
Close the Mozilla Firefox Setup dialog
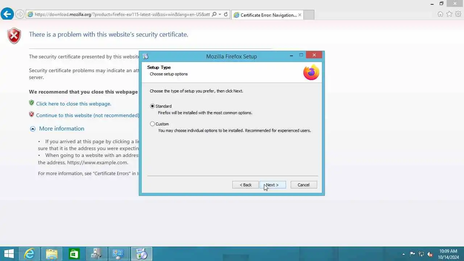click(314, 55)
